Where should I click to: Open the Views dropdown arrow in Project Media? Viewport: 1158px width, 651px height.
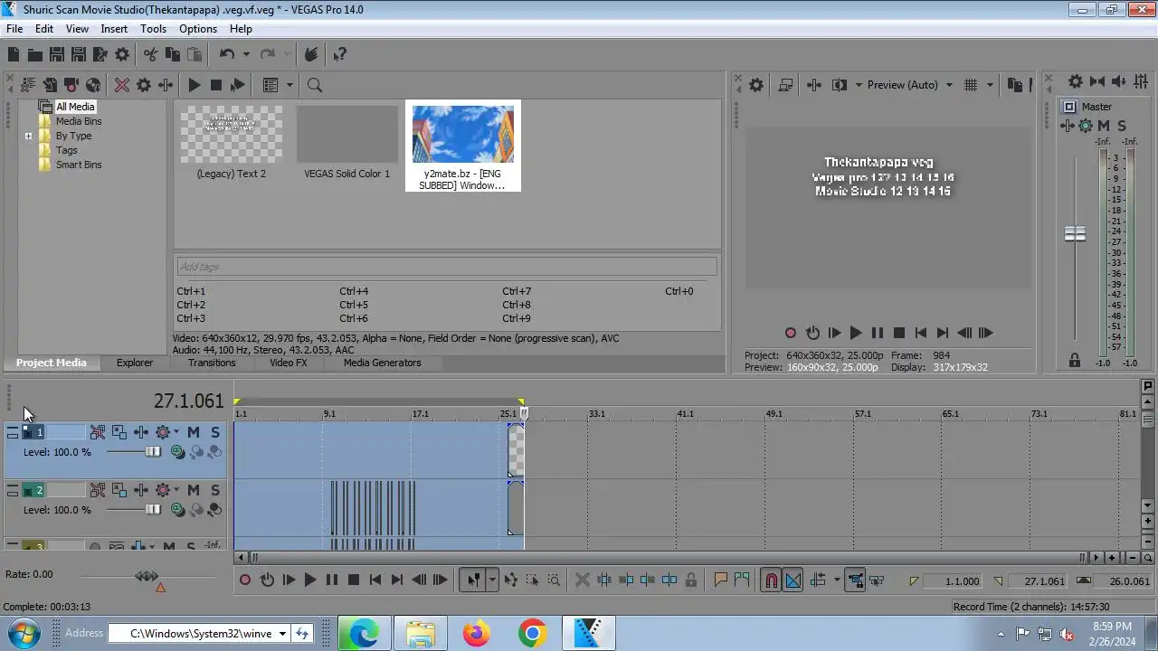(x=290, y=85)
